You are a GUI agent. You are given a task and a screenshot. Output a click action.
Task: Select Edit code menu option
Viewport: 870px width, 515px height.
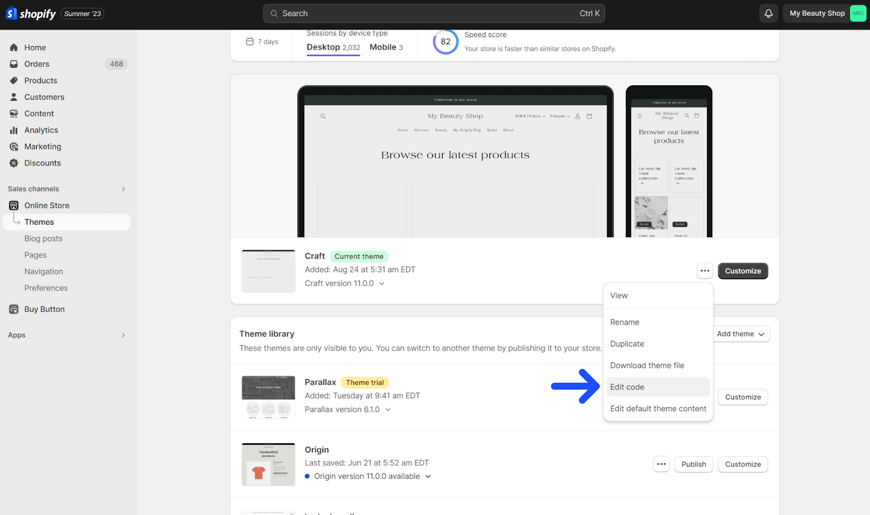pos(658,387)
